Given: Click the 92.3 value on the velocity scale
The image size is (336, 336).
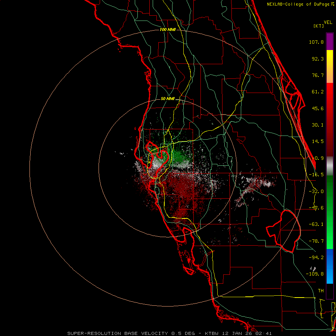Looking at the screenshot, I should (x=318, y=59).
